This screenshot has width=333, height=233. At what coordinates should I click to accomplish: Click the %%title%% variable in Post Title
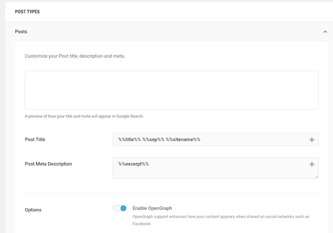[x=129, y=139]
